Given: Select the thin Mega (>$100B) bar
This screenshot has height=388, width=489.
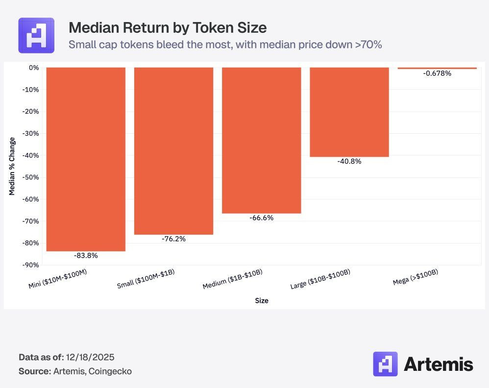Looking at the screenshot, I should pyautogui.click(x=437, y=68).
